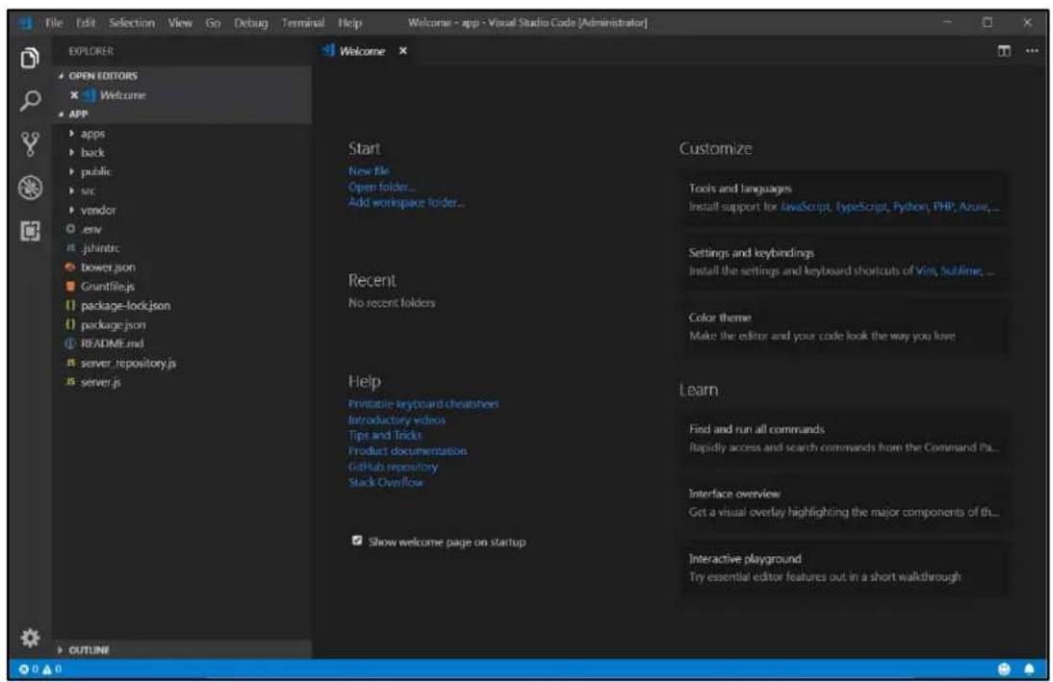Open Introductory videos link
This screenshot has height=682, width=1053.
tap(396, 420)
